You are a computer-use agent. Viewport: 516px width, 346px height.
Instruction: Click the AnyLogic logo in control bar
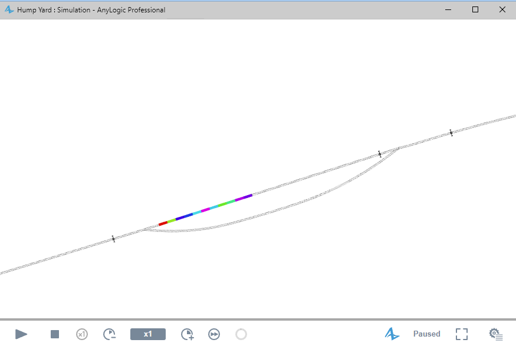tap(392, 334)
